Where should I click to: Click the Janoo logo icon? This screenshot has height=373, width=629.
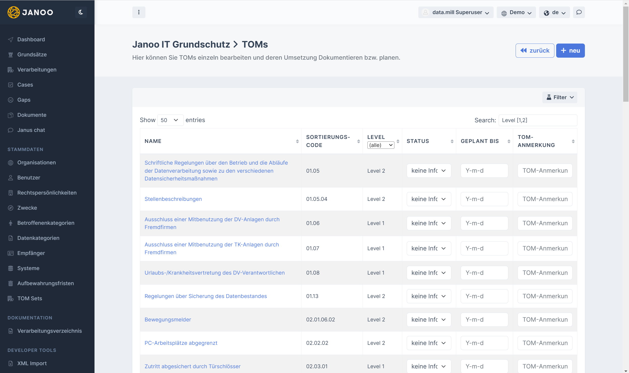point(13,12)
